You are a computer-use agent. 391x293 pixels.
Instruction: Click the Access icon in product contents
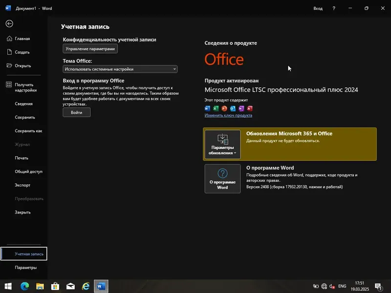tap(249, 108)
